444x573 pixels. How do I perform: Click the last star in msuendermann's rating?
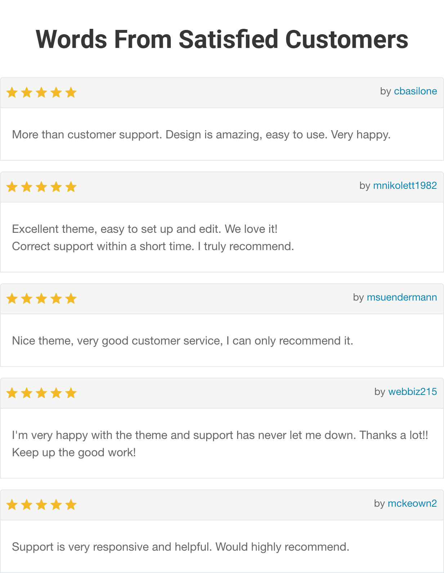coord(71,298)
